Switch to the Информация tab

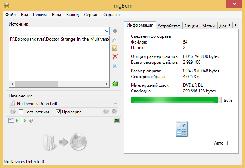(140, 25)
